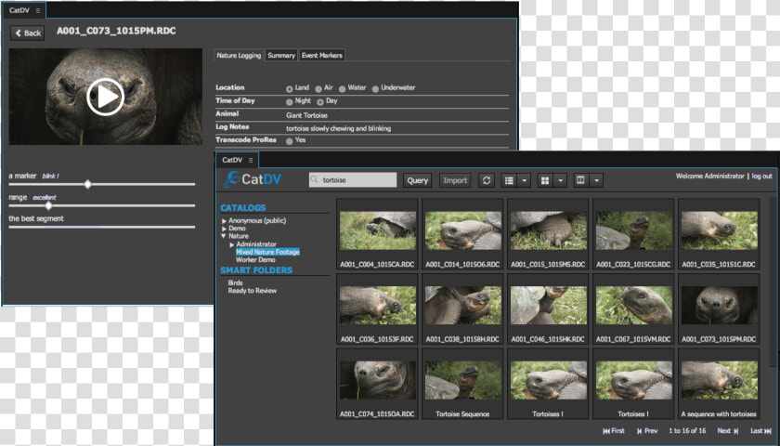Select Mixed Nature Footage catalog
The width and height of the screenshot is (780, 446).
point(267,252)
